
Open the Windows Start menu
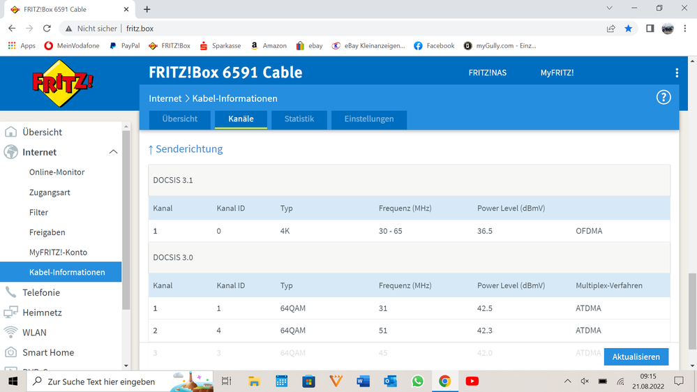pos(13,381)
